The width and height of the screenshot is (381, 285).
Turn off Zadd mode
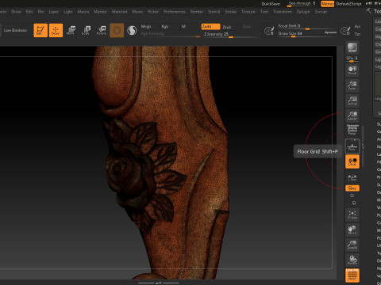click(210, 26)
